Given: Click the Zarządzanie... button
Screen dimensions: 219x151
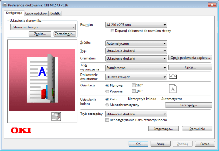Looking at the screenshot, I should [x=65, y=34].
